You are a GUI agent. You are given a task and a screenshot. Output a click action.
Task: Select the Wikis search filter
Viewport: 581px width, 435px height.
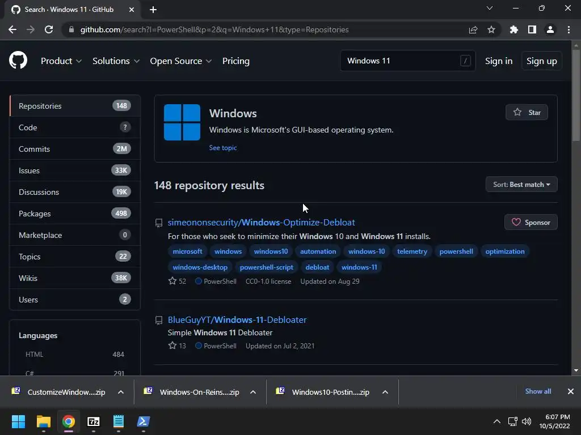[75, 278]
